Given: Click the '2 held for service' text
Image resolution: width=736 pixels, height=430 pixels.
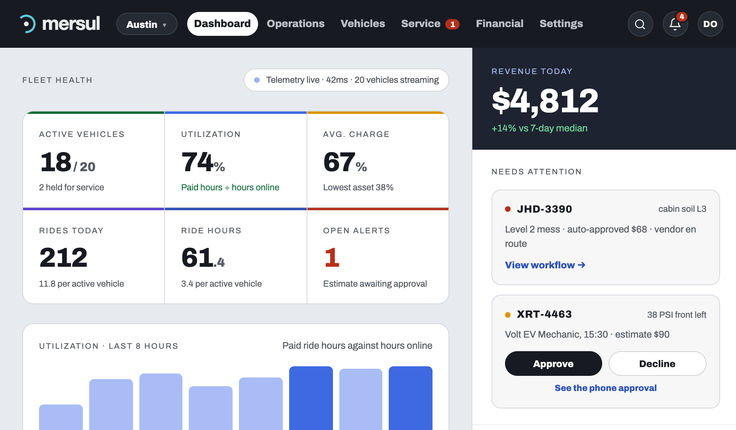Looking at the screenshot, I should [72, 188].
